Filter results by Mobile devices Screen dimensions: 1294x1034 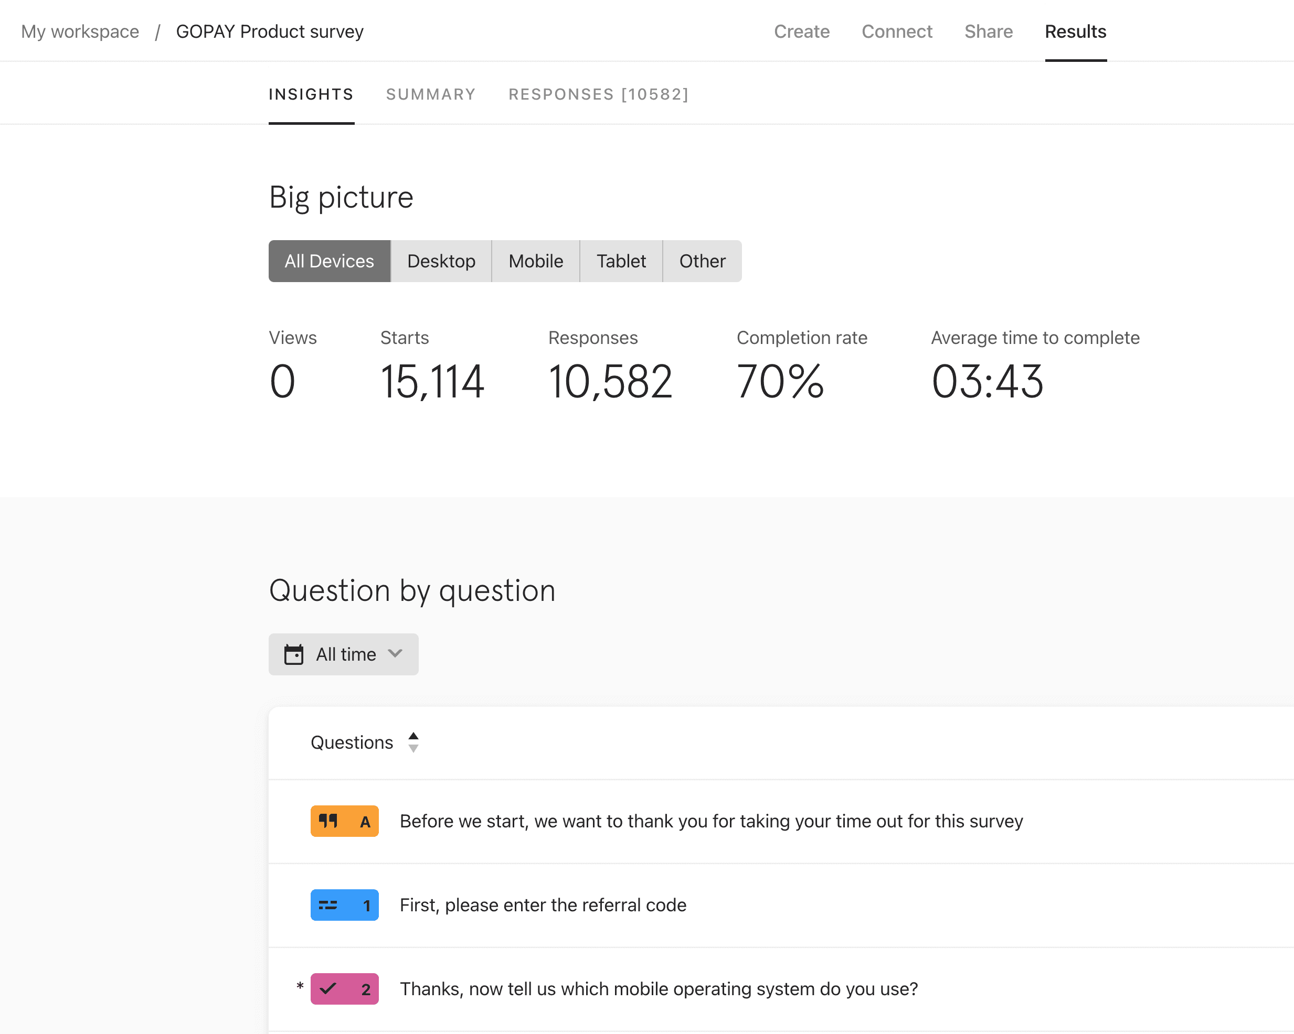coord(535,261)
